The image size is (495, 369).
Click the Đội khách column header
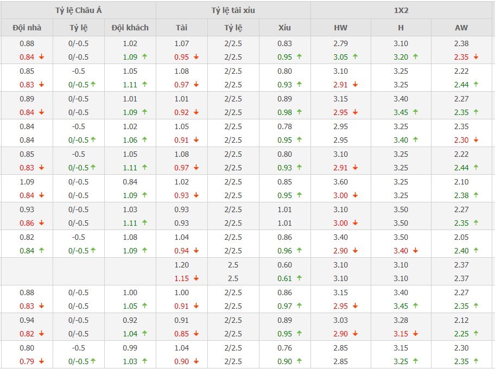pos(130,28)
